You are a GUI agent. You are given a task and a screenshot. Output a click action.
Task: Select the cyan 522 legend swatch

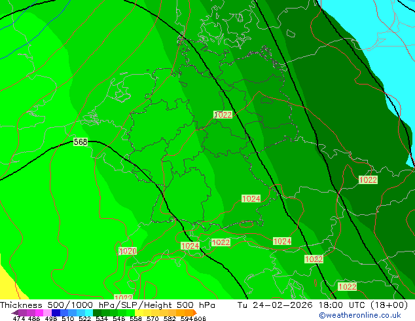tap(88, 312)
